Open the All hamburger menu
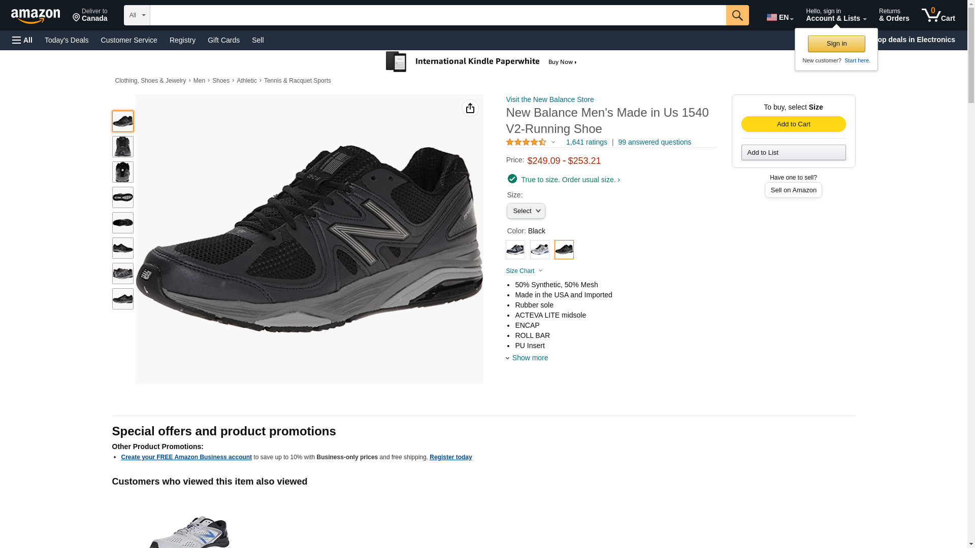 point(22,40)
